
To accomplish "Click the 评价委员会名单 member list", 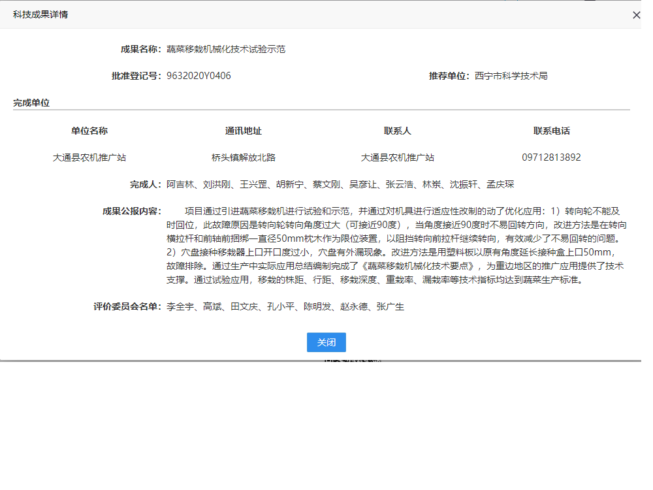I will click(x=285, y=306).
